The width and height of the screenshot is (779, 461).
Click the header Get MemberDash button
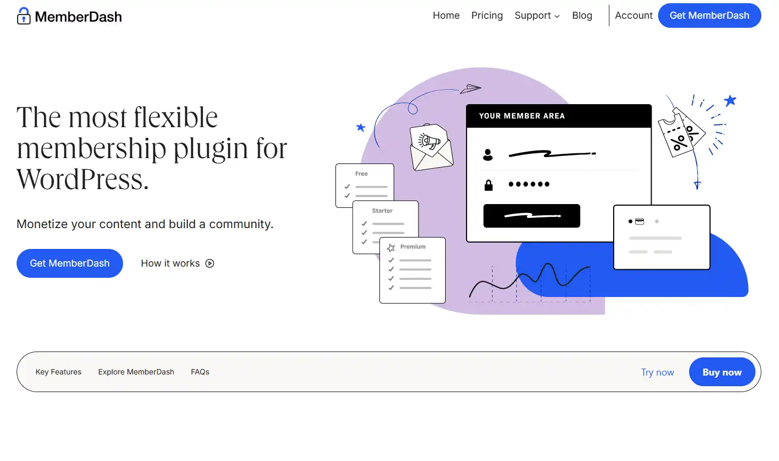pos(709,15)
